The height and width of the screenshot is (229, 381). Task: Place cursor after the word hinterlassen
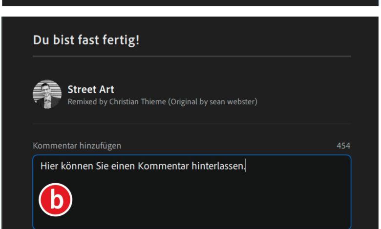tap(245, 166)
